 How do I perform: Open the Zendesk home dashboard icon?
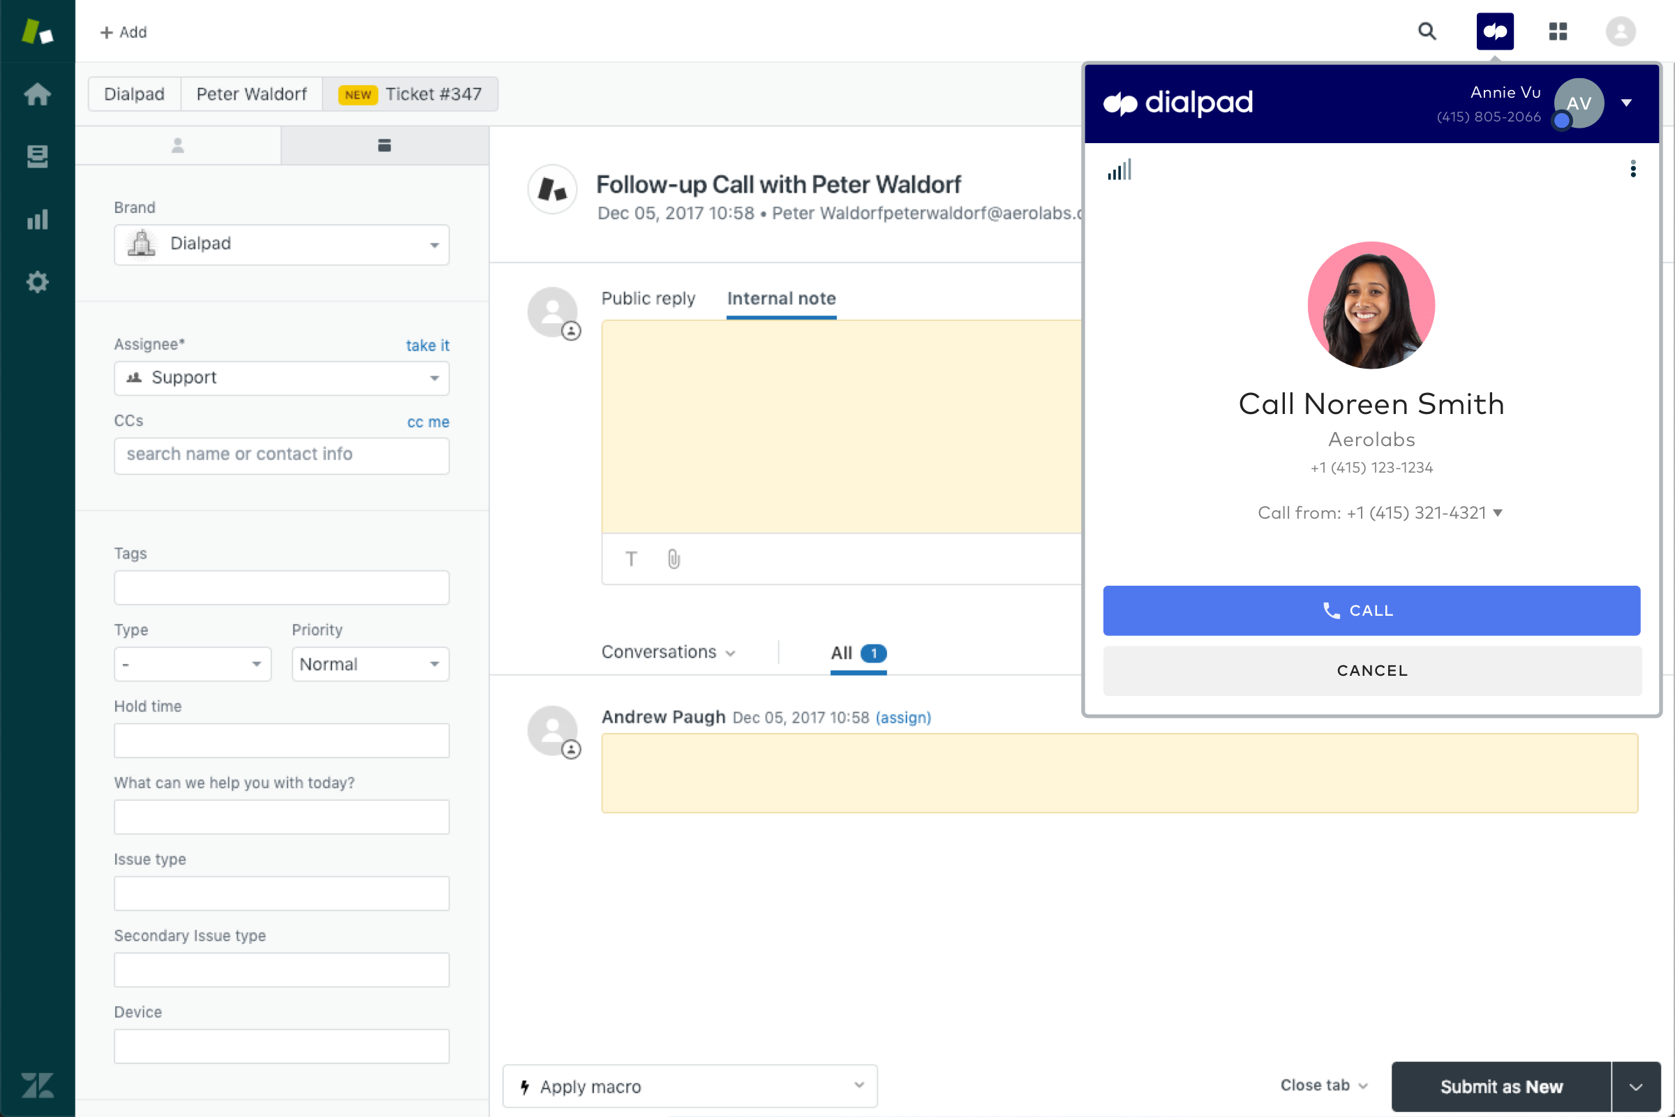point(37,94)
